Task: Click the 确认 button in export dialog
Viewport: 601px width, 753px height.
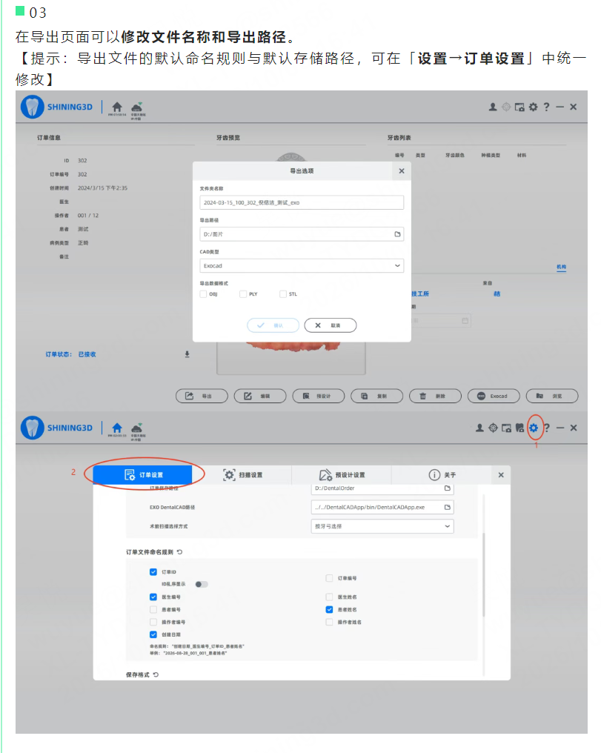Action: (x=273, y=325)
